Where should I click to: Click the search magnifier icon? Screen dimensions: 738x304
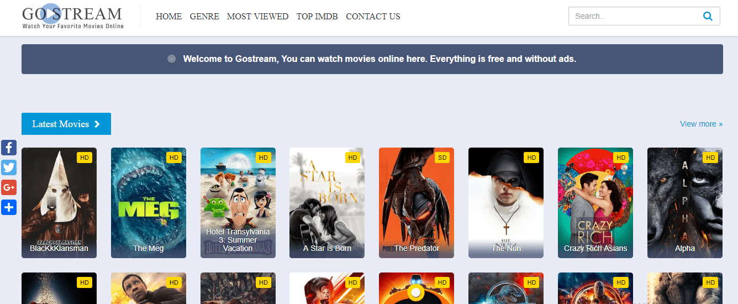click(708, 16)
